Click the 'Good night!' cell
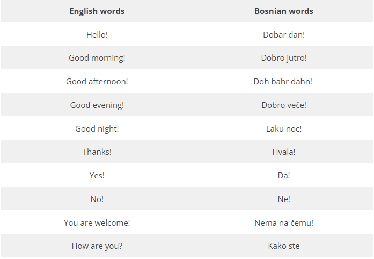Screen dimensions: 374x259 click(97, 129)
